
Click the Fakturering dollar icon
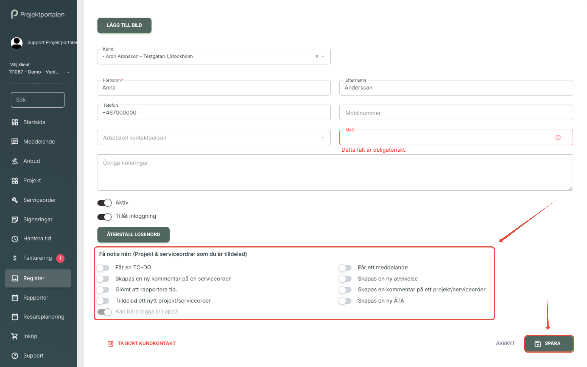15,258
